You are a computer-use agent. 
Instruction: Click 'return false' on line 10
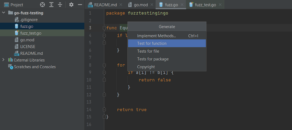click(x=155, y=80)
